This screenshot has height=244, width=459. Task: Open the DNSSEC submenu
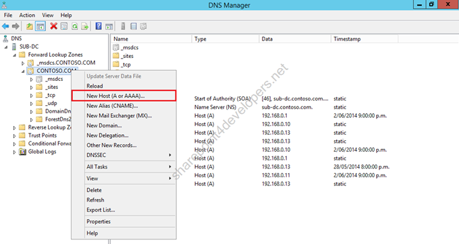click(124, 155)
